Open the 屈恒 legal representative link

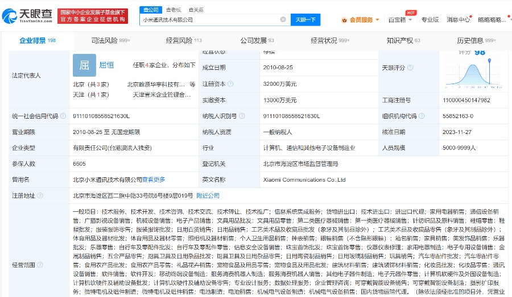(x=106, y=65)
